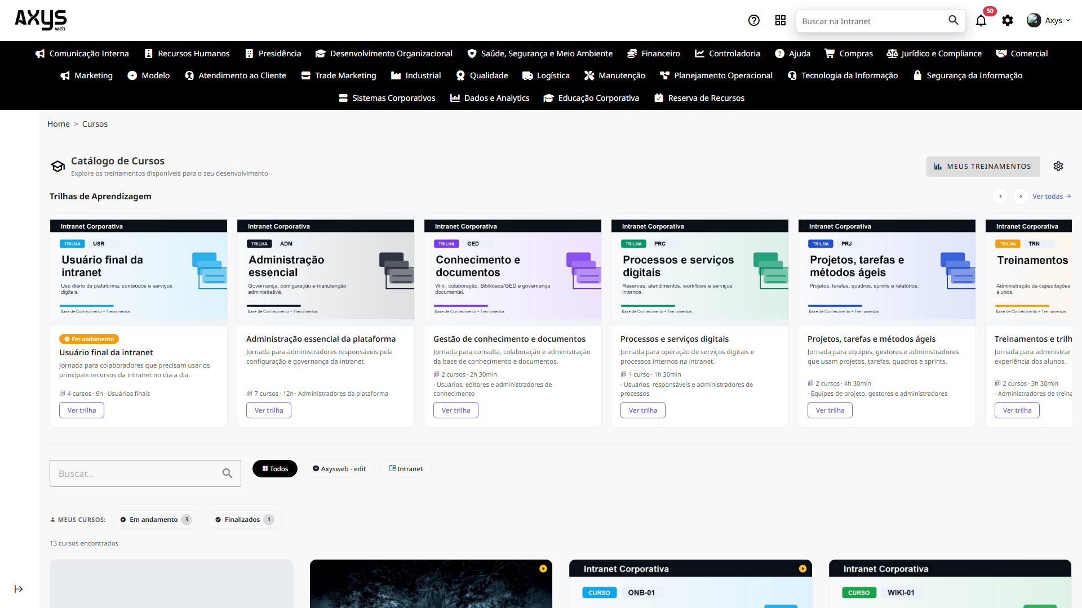This screenshot has height=608, width=1082.
Task: Expand the collapsed sidebar arrow icon
Action: (19, 589)
